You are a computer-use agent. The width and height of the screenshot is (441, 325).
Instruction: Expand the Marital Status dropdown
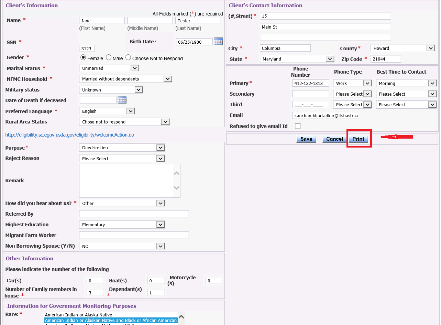(109, 68)
